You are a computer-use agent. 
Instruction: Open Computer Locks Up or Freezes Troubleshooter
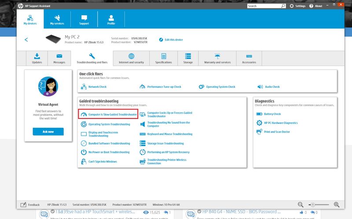click(x=170, y=115)
